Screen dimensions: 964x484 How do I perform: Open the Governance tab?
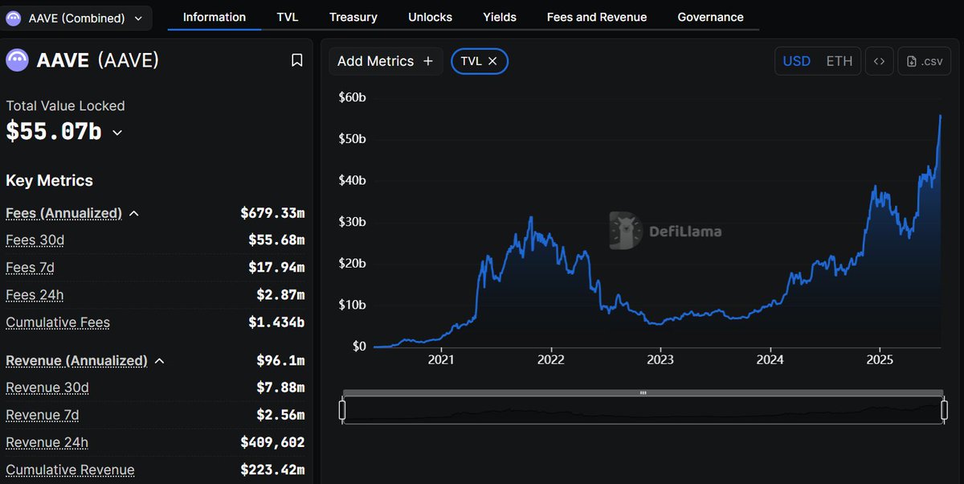(x=710, y=17)
